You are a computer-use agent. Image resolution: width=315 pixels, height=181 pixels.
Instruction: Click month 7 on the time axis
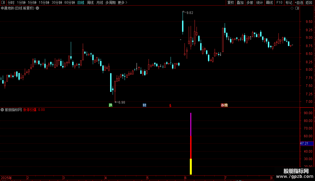pos(226,178)
